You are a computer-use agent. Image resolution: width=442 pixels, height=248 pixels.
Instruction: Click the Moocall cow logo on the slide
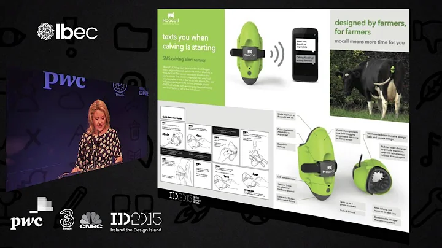coord(171,18)
